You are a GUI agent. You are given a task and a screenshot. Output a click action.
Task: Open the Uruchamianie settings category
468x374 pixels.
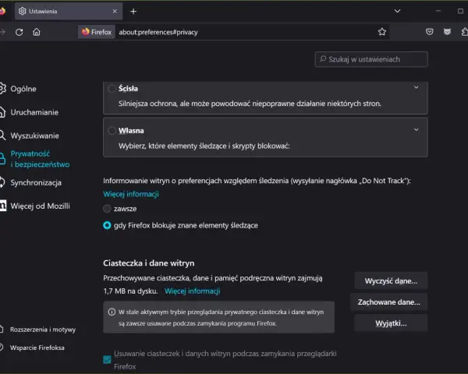[x=29, y=112]
